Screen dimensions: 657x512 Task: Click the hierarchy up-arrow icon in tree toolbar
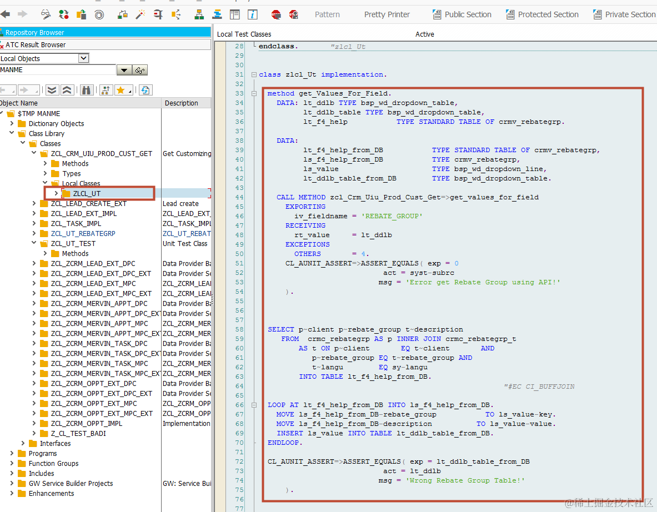tap(106, 90)
